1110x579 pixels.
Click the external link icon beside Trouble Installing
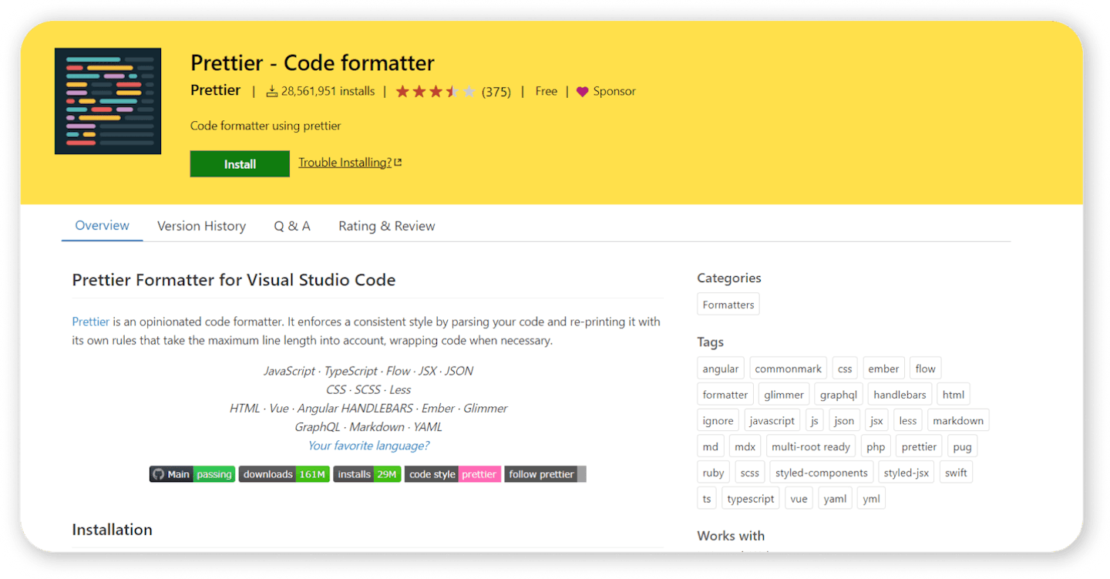pyautogui.click(x=398, y=163)
